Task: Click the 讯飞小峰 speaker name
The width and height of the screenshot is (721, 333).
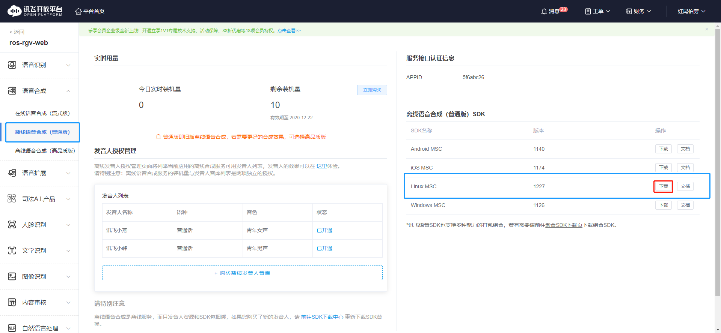Action: tap(117, 248)
